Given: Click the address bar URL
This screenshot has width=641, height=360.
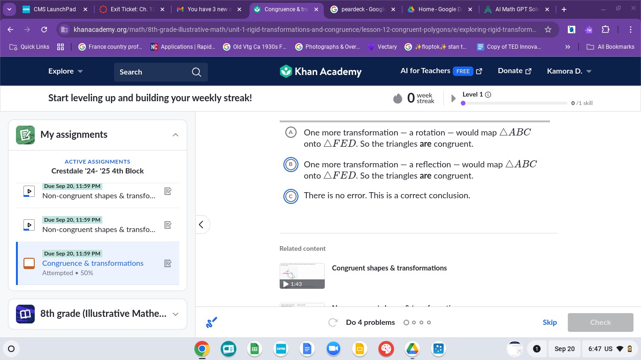Looking at the screenshot, I should click(305, 30).
